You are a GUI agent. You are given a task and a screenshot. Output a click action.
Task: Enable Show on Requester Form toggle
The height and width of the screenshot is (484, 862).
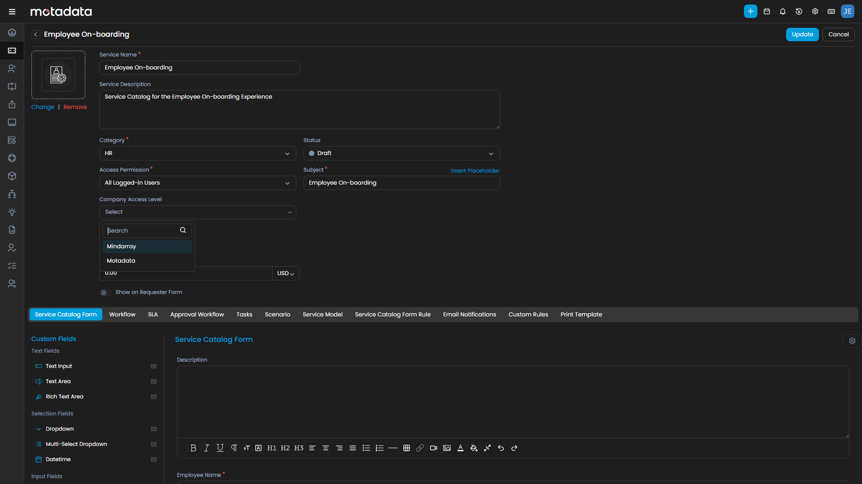[105, 292]
